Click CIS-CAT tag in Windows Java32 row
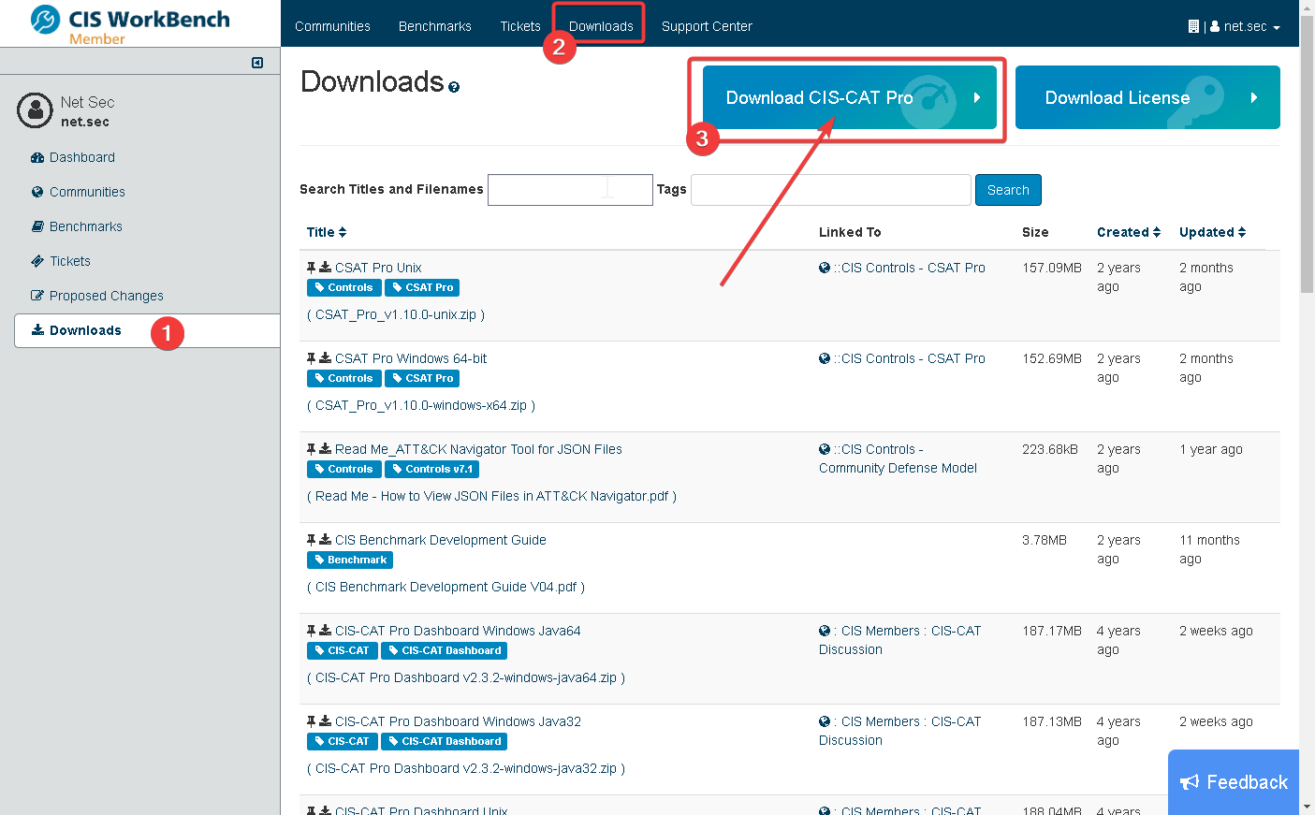The image size is (1315, 815). pos(342,742)
